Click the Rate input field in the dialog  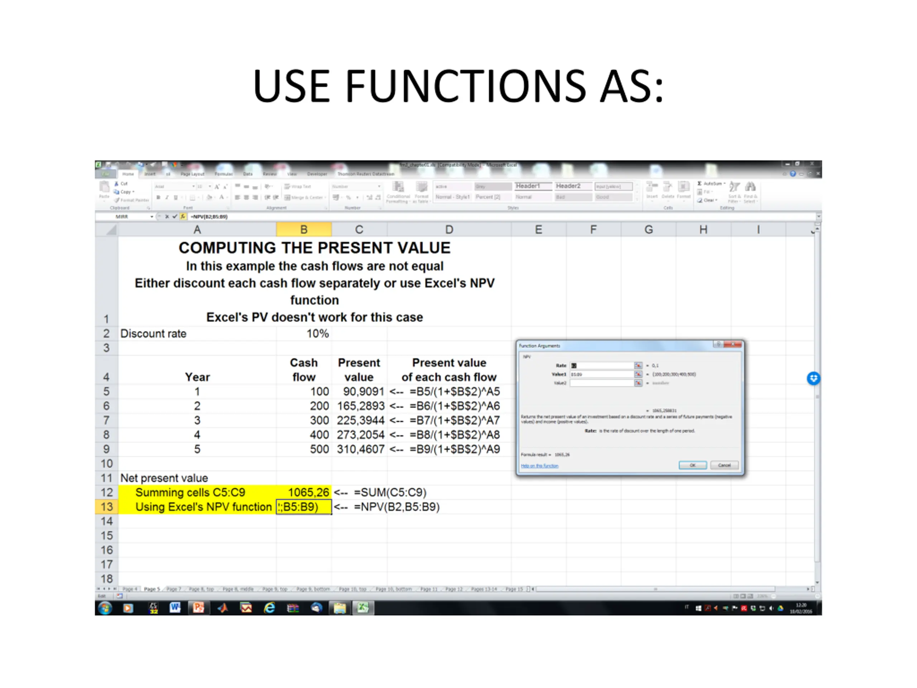pyautogui.click(x=601, y=365)
